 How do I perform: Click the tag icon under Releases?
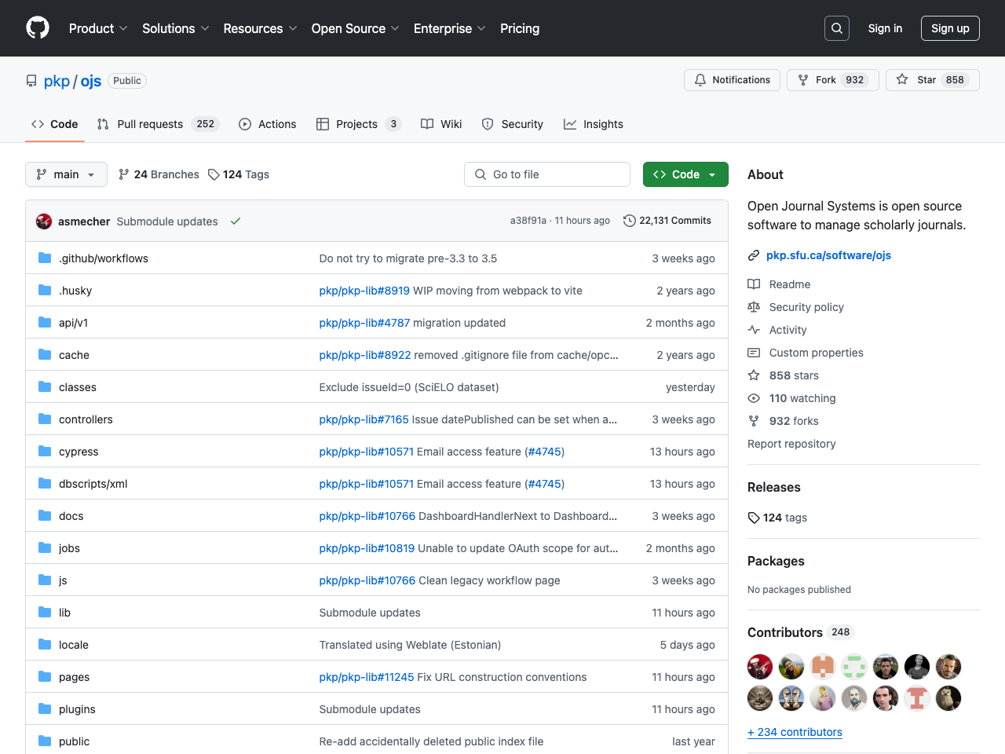pos(754,518)
